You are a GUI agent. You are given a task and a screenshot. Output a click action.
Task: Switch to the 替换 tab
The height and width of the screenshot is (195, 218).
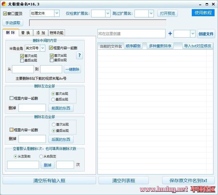tap(26, 33)
